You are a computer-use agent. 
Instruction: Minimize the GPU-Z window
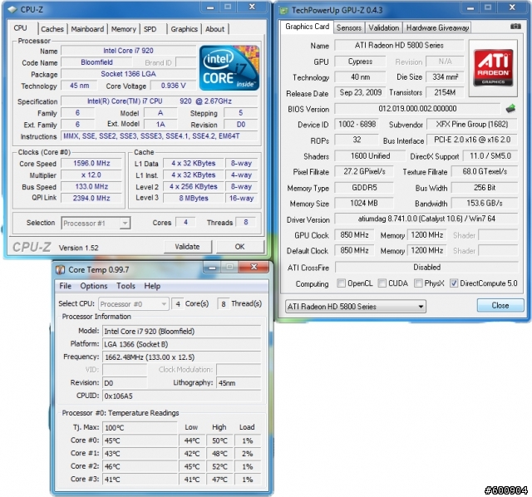[x=470, y=7]
